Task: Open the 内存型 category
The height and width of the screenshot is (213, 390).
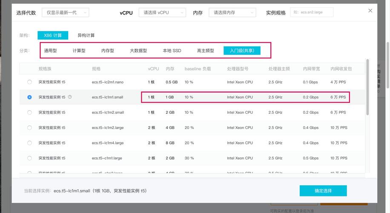Action: (107, 51)
